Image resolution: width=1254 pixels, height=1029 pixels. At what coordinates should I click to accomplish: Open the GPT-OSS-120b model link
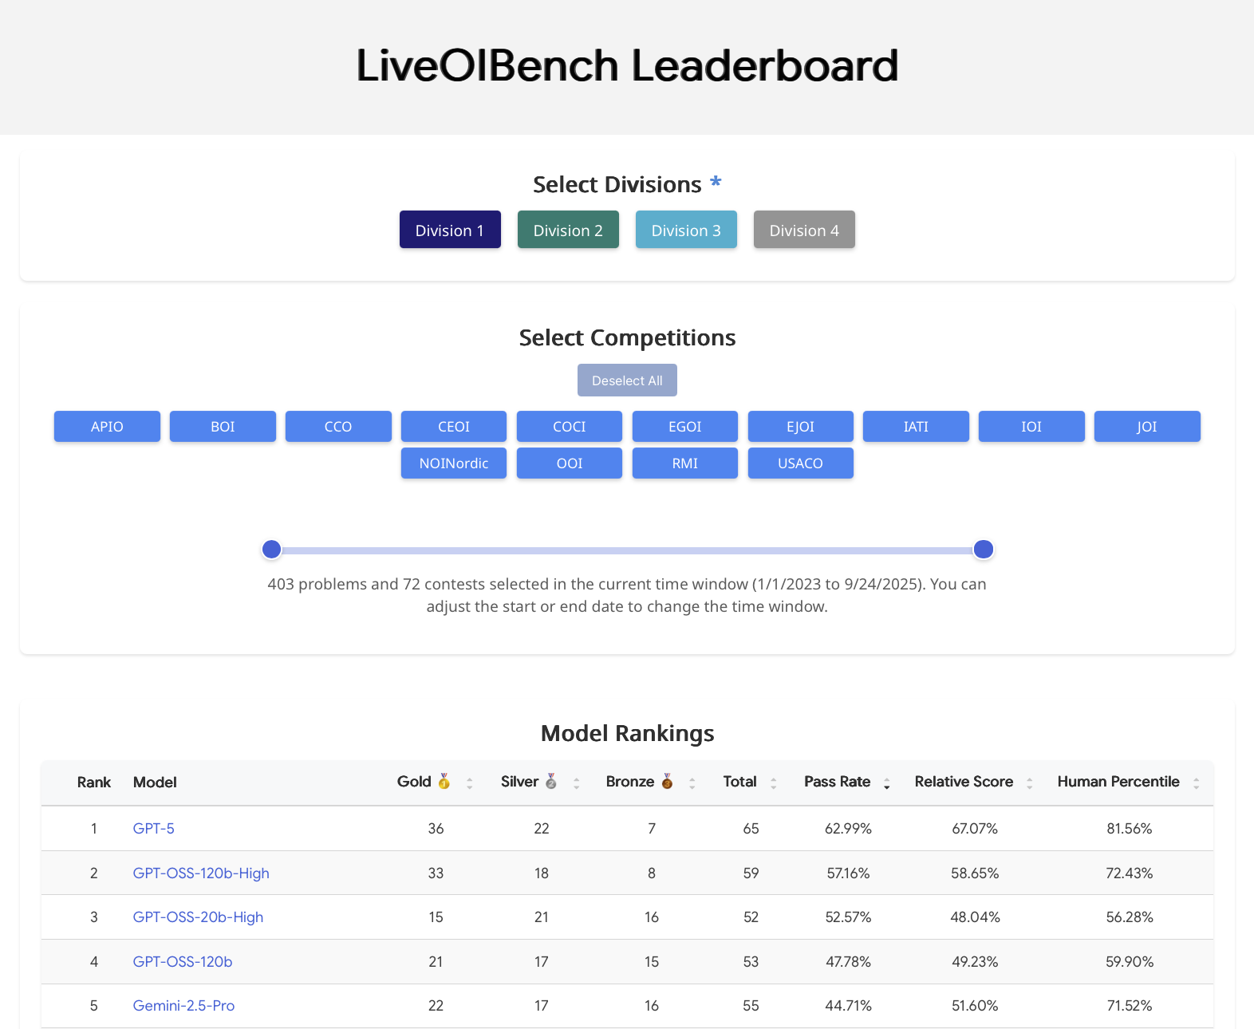[183, 961]
